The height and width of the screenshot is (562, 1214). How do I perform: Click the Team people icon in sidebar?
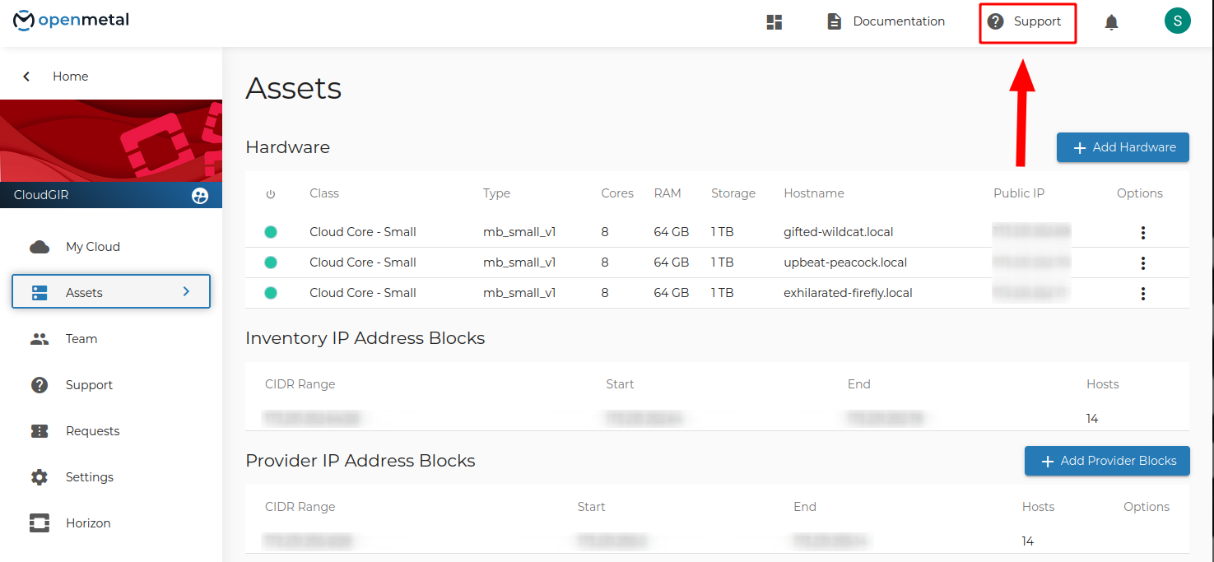tap(40, 339)
